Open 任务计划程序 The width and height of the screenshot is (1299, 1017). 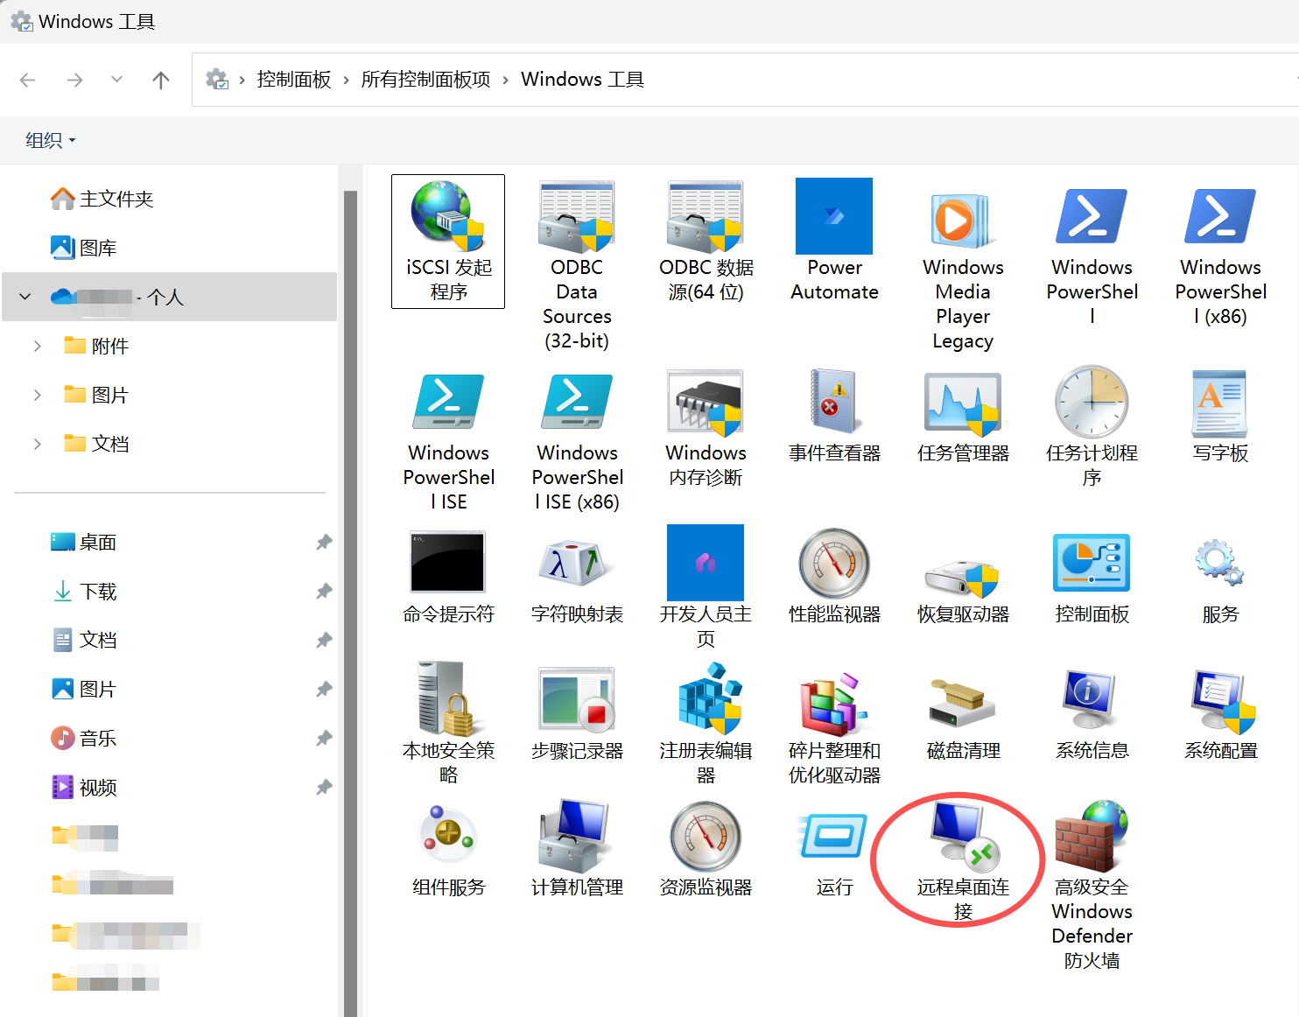coord(1092,428)
